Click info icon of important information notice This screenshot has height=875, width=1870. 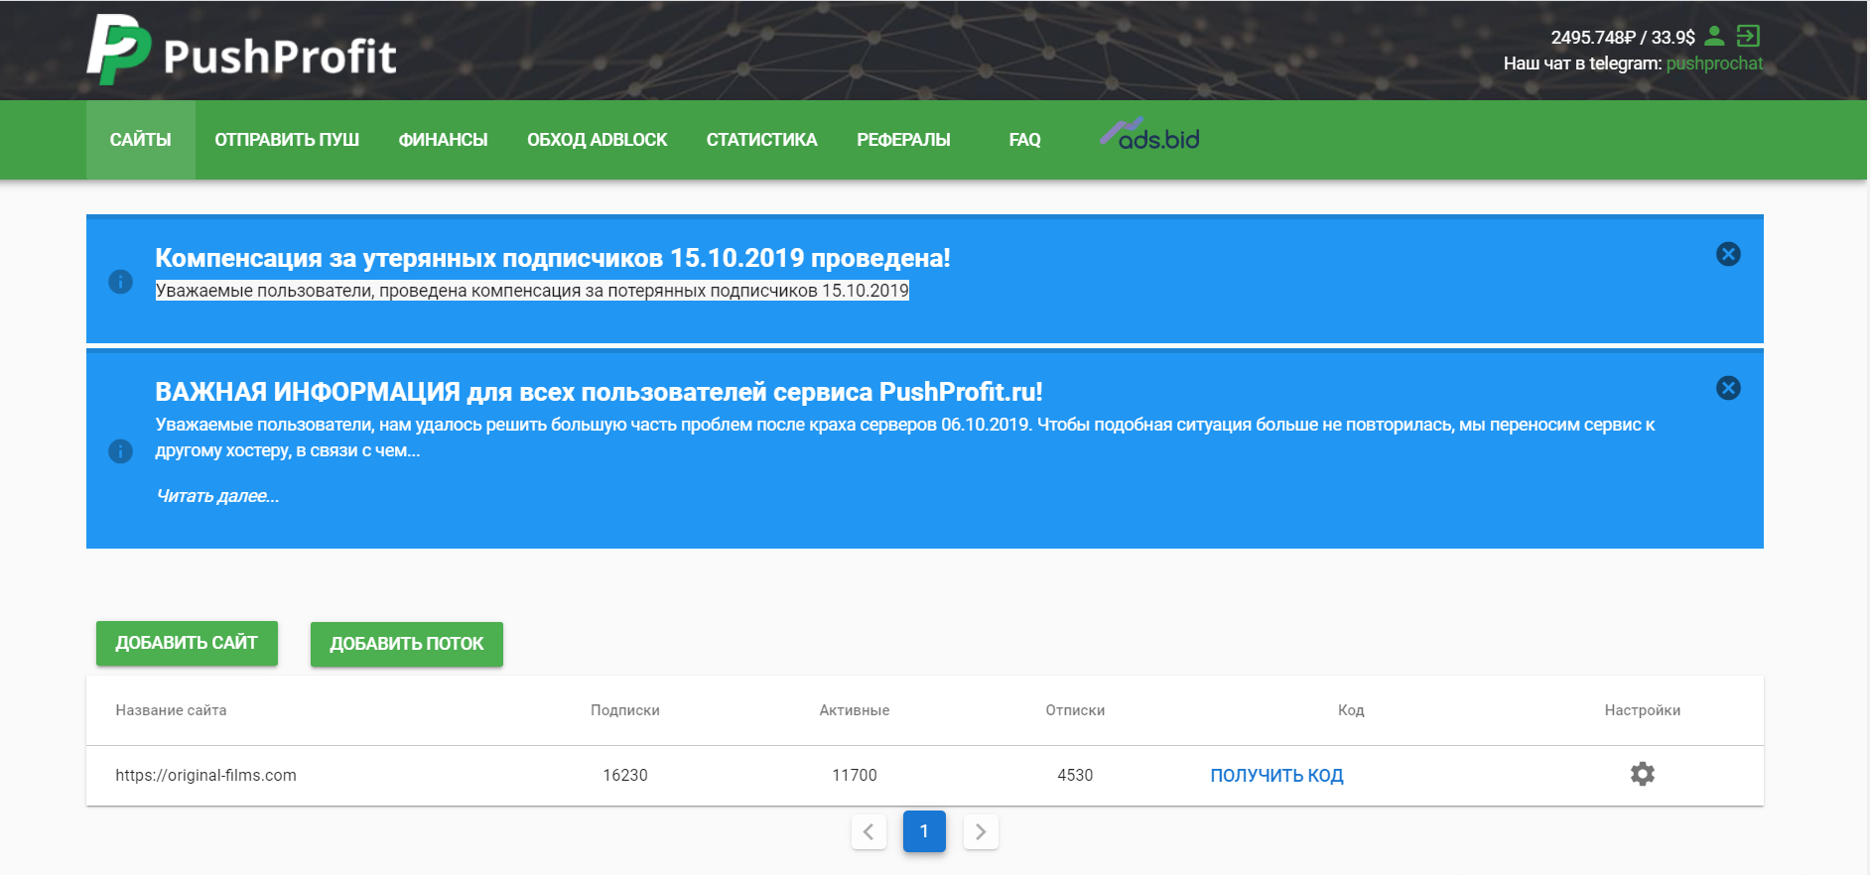click(x=120, y=451)
